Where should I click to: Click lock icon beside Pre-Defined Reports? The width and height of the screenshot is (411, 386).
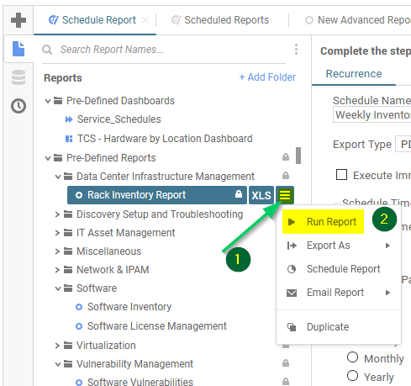[x=286, y=157]
